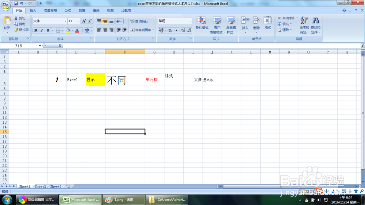Increase decimal places
Screen dimensions: 365x205
(183, 31)
